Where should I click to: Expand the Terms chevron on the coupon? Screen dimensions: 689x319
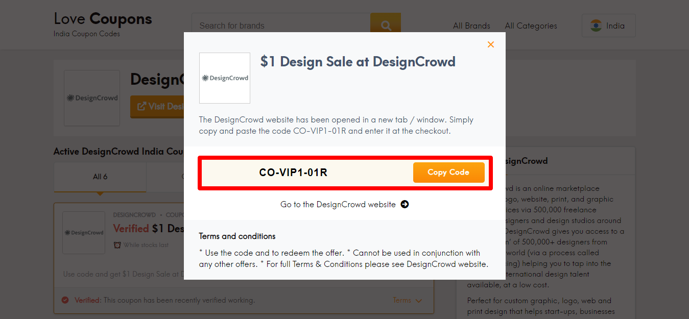419,301
